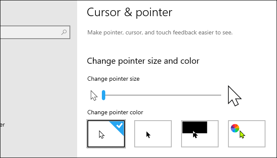This screenshot has height=158, width=277.
Task: Select the custom pointer color option
Action: pyautogui.click(x=247, y=134)
